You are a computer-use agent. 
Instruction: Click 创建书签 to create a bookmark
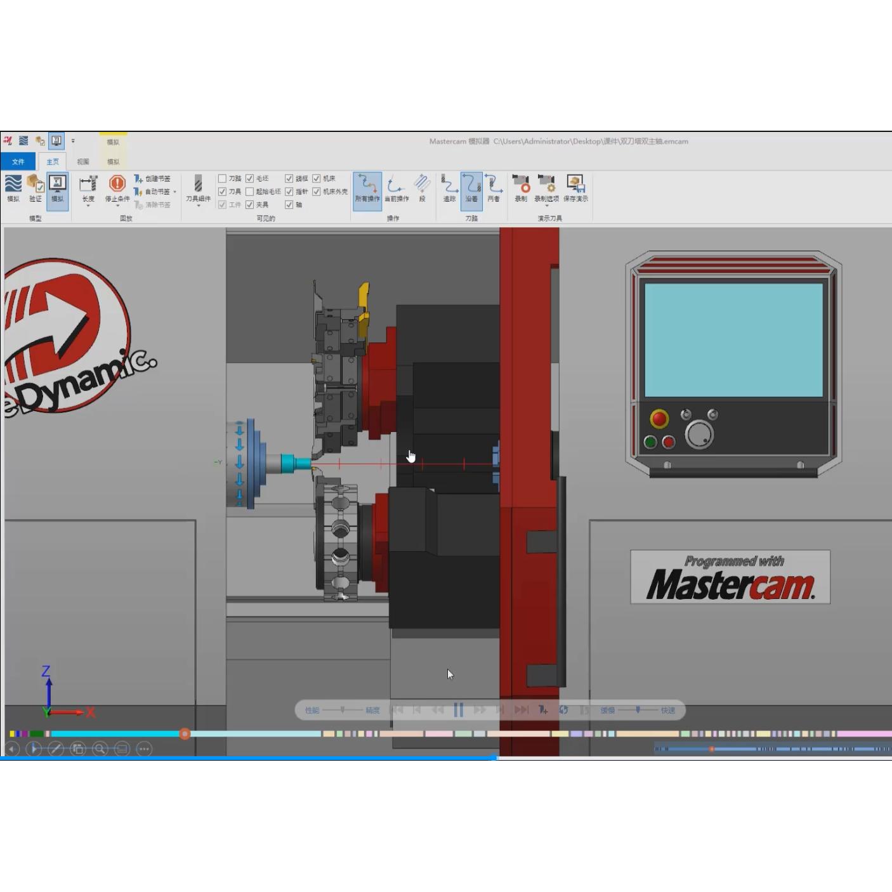pyautogui.click(x=152, y=179)
